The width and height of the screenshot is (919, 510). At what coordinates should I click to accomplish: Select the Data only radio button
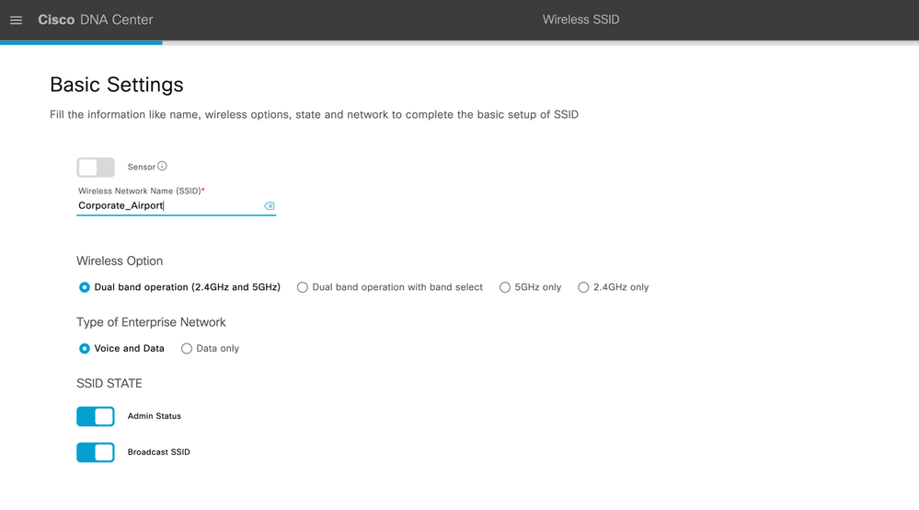pyautogui.click(x=187, y=348)
